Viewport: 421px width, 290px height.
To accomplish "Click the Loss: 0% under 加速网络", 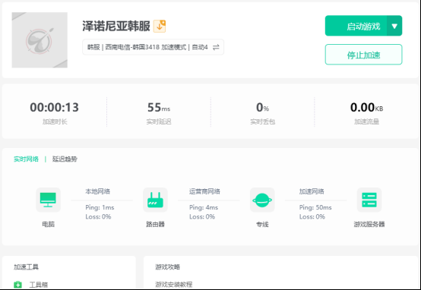I will [x=312, y=216].
